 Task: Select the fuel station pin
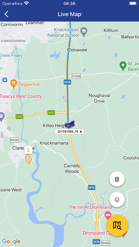[x=2, y=117]
